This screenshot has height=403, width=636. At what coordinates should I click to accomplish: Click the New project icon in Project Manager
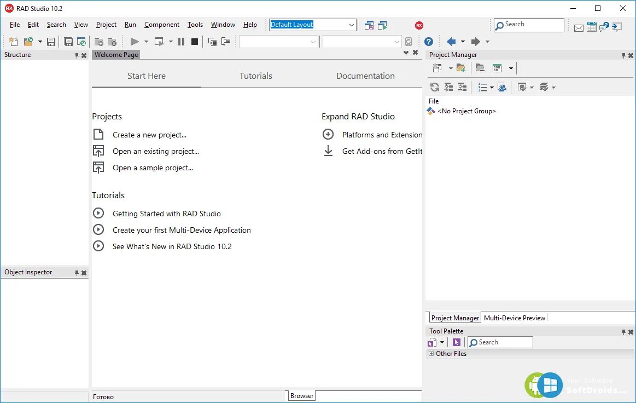tap(437, 68)
